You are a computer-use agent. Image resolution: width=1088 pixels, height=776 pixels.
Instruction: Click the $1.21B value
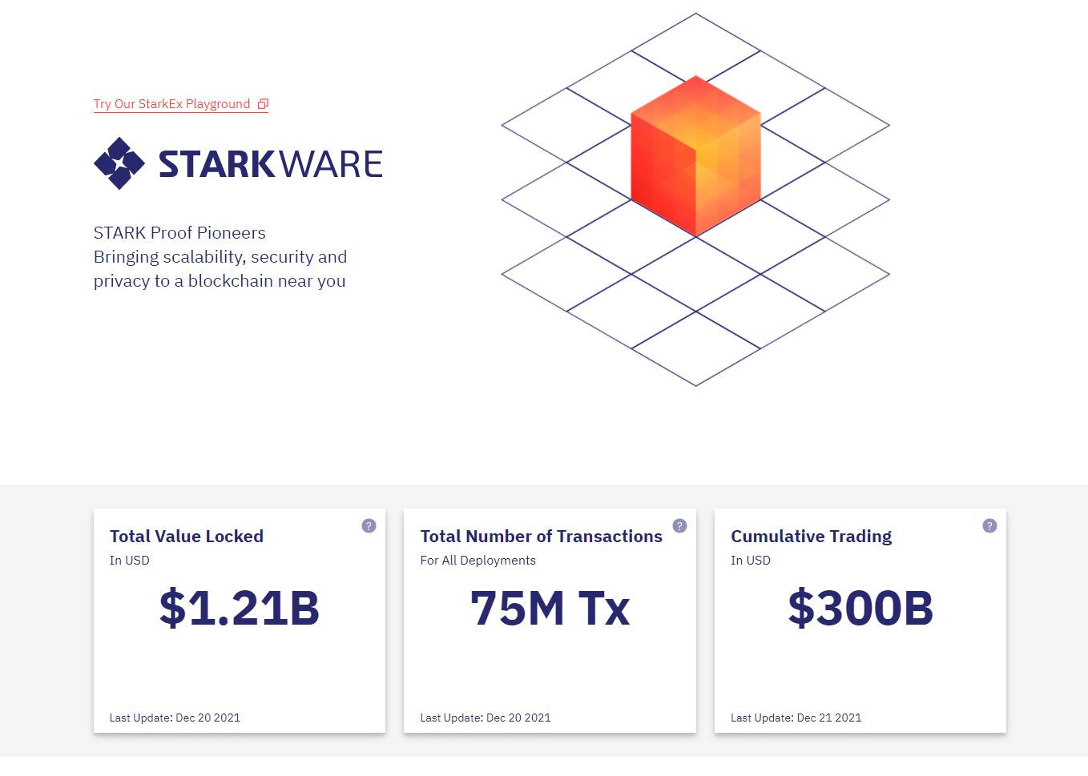pyautogui.click(x=240, y=608)
